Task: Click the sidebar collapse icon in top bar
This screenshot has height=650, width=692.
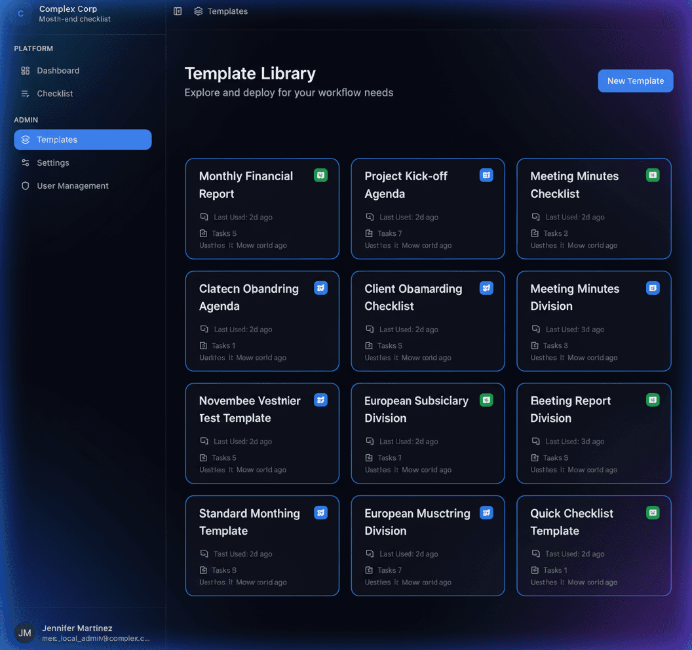Action: click(x=177, y=11)
